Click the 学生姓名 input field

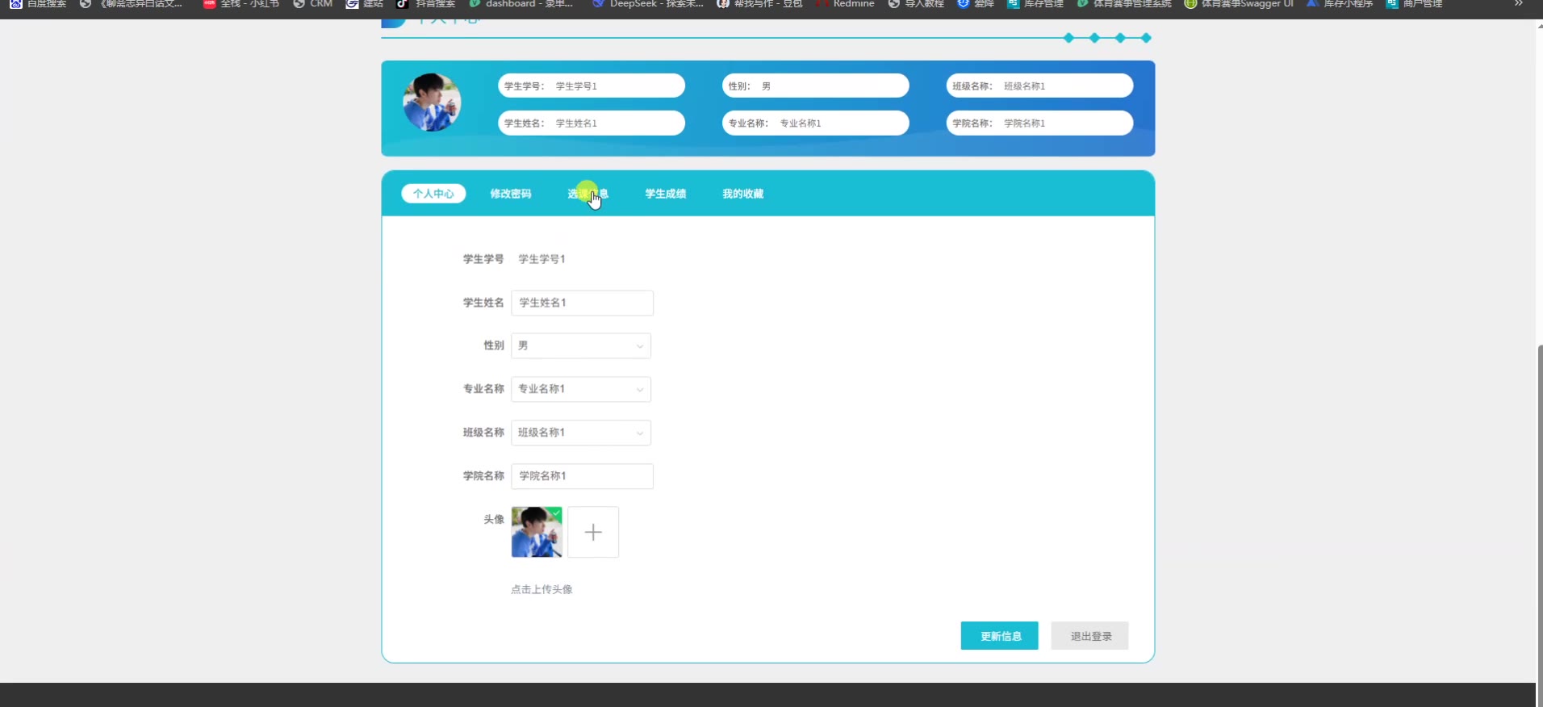[582, 303]
